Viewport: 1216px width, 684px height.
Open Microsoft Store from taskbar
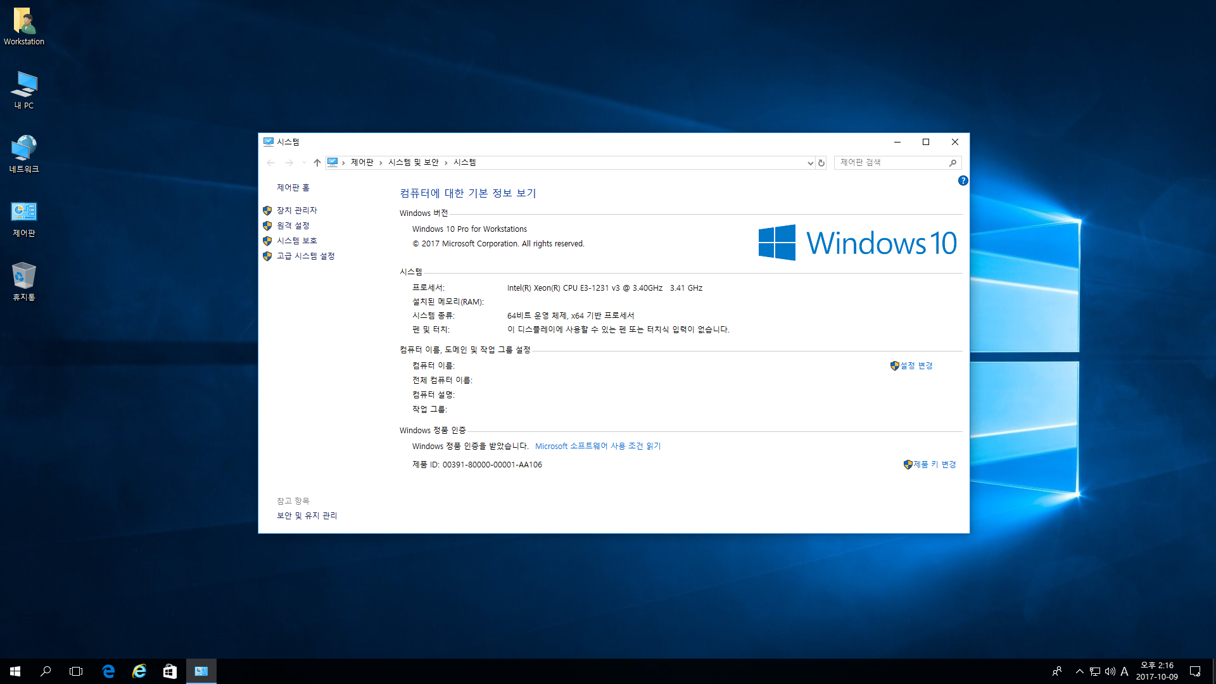tap(170, 671)
